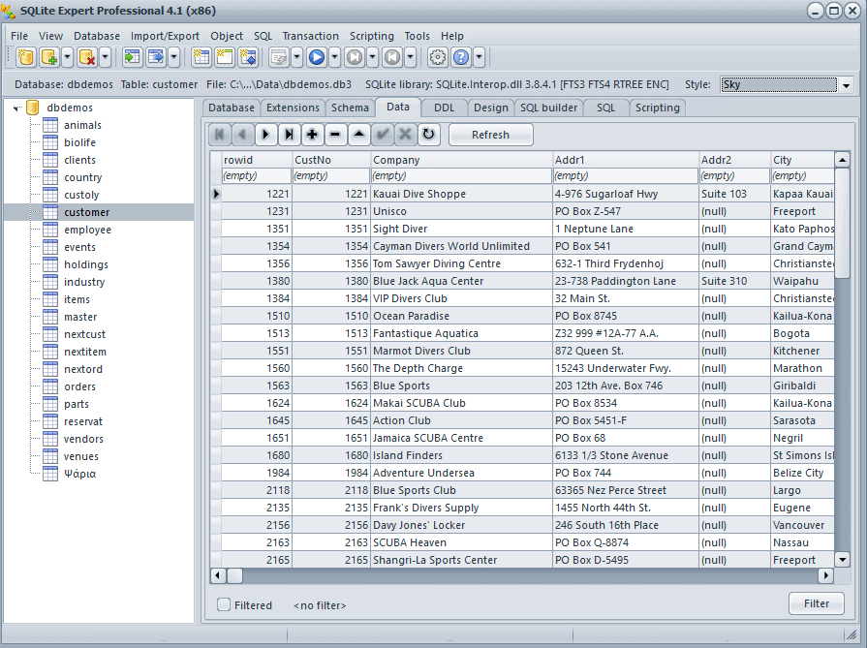Select the animals table in tree
This screenshot has height=648, width=867.
82,126
